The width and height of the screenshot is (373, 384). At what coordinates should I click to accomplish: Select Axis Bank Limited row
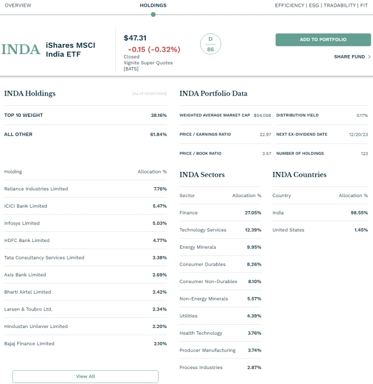pos(85,275)
